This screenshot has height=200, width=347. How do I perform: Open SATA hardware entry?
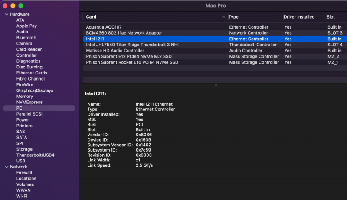[22, 137]
